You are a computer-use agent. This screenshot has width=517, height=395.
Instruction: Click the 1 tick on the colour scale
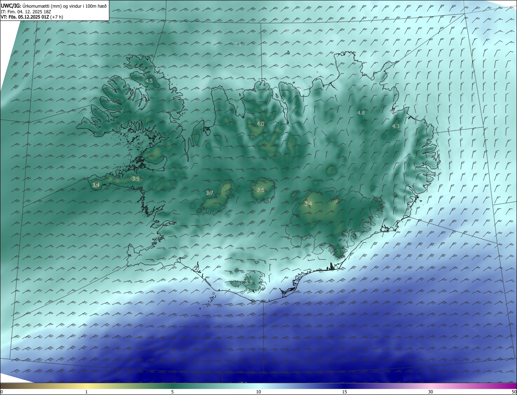click(x=86, y=392)
